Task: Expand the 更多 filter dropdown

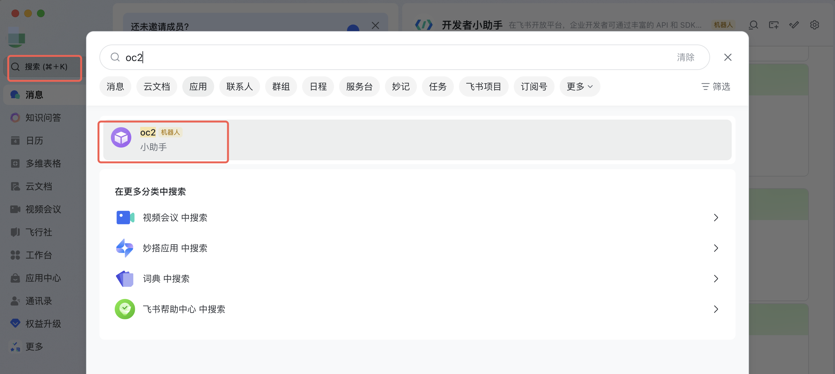Action: coord(580,87)
